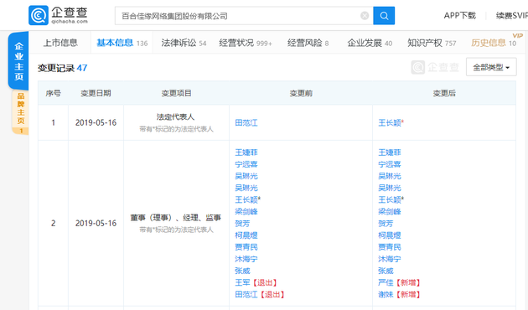Click 贺芳 in the 变更前 column
The image size is (528, 310).
point(242,224)
